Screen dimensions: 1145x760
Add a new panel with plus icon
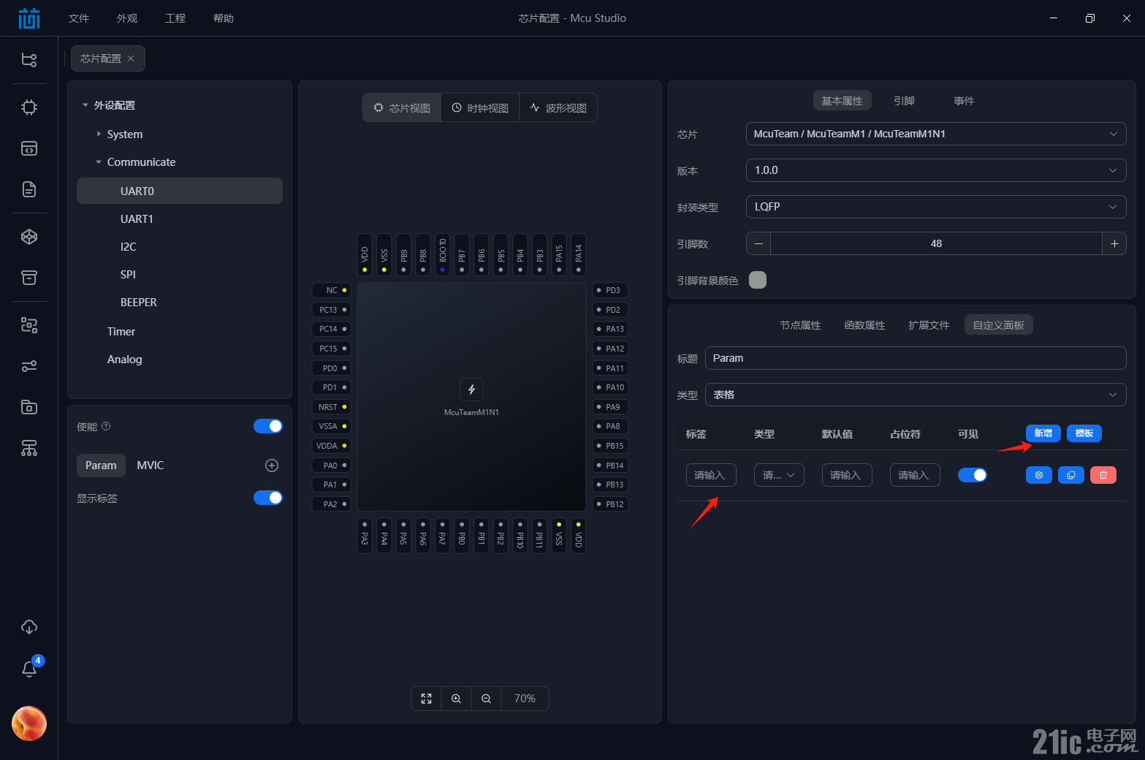point(272,465)
